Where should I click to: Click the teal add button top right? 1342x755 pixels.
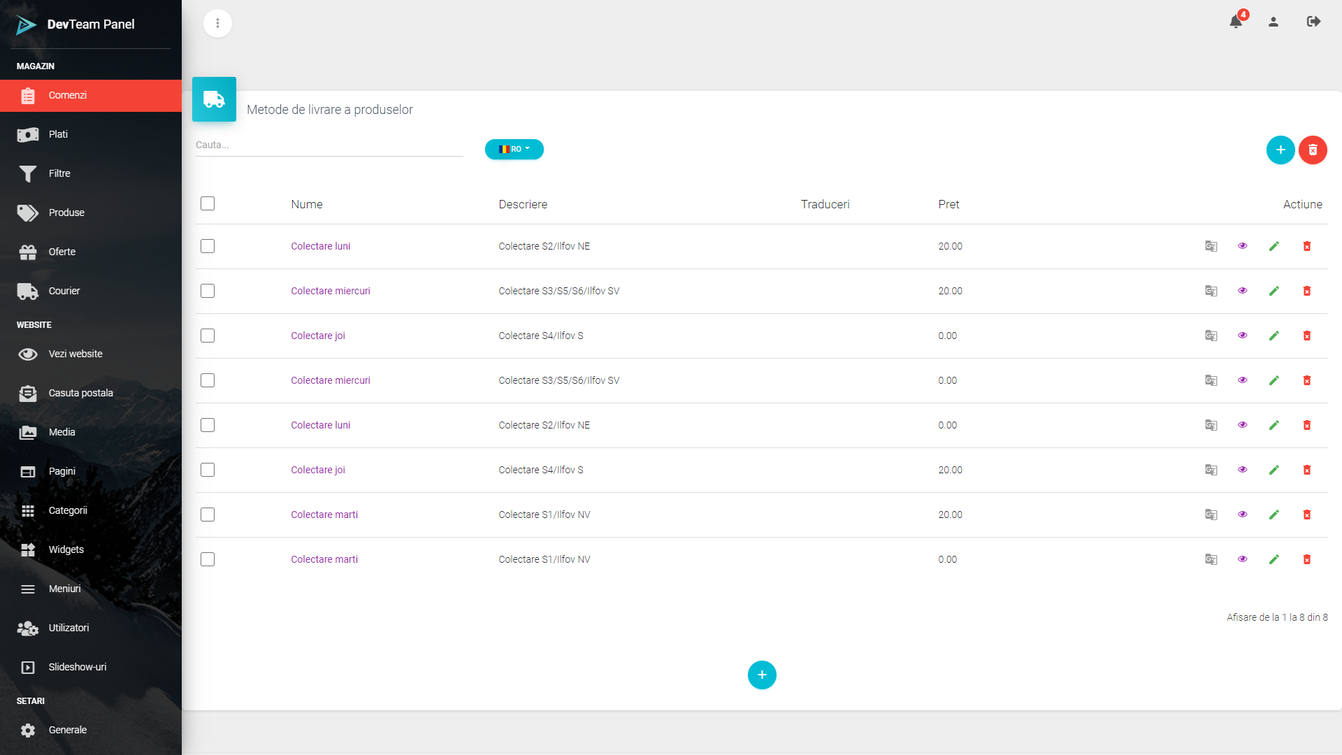pos(1280,150)
